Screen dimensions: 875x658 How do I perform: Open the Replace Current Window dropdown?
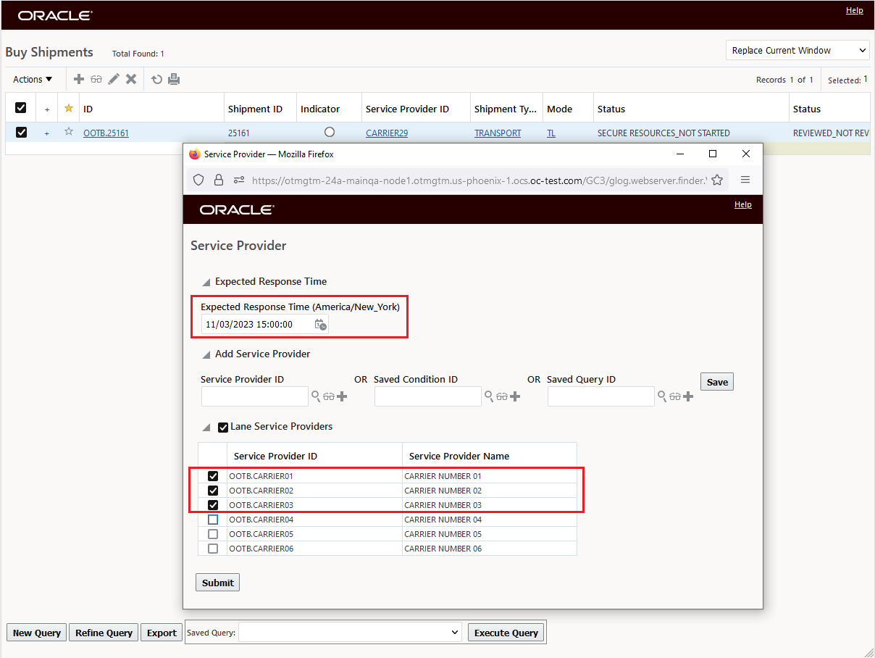pyautogui.click(x=797, y=50)
